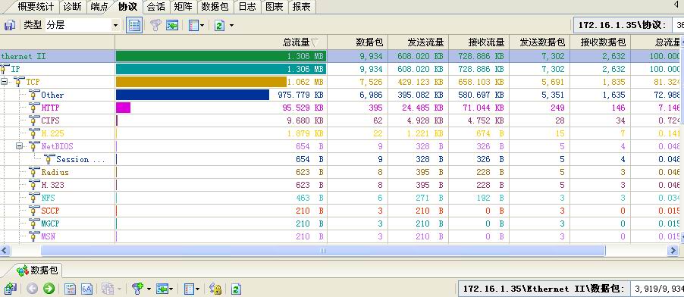684x297 pixels.
Task: Select the TCP protocol row
Action: (x=340, y=82)
